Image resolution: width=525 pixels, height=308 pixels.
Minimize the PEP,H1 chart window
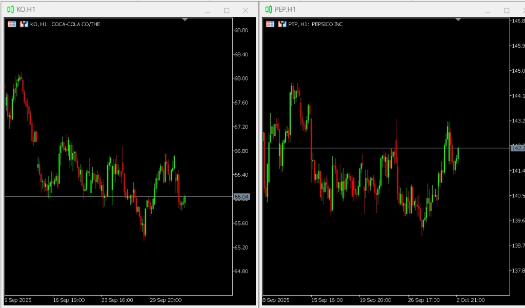pos(488,10)
